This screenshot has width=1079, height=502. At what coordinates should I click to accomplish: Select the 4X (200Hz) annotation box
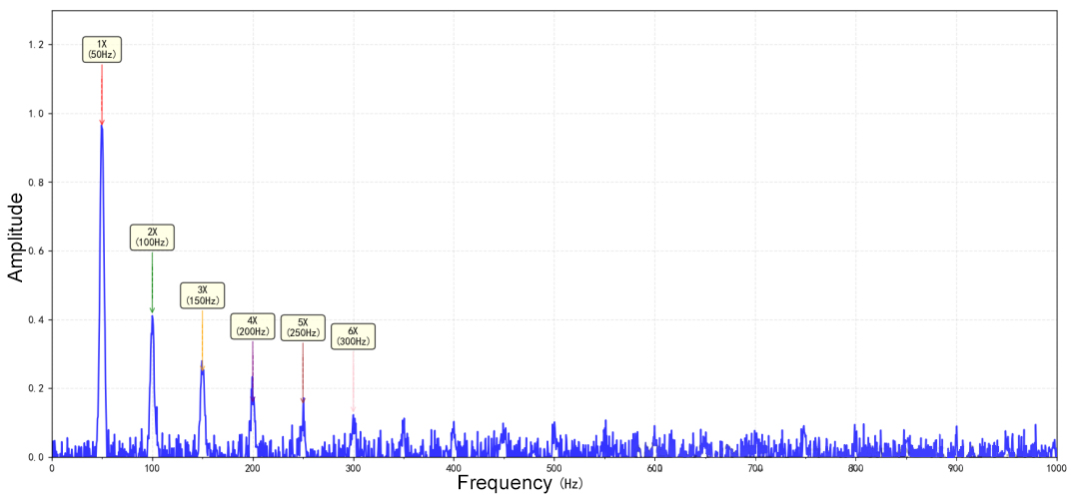point(252,326)
